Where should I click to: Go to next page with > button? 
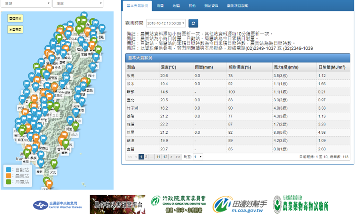tap(171, 157)
